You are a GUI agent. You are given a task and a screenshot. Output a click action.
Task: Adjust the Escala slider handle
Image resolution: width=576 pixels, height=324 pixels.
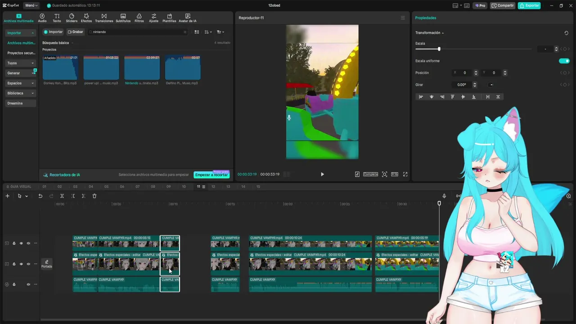tap(439, 49)
